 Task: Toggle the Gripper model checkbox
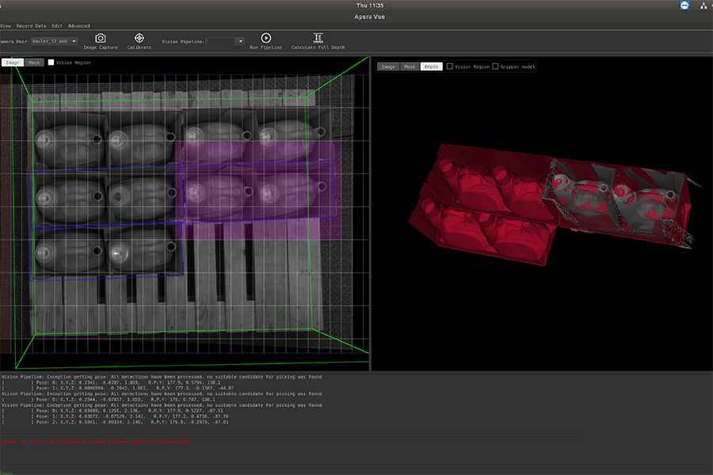(495, 66)
